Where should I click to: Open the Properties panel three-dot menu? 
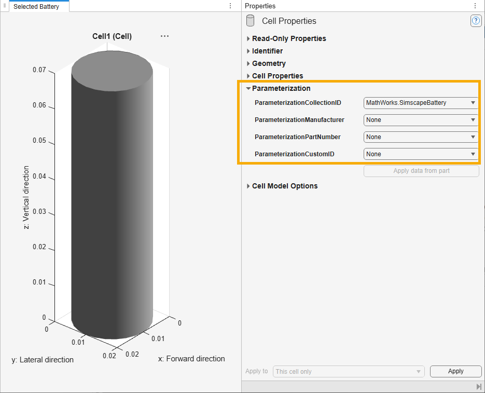(475, 6)
